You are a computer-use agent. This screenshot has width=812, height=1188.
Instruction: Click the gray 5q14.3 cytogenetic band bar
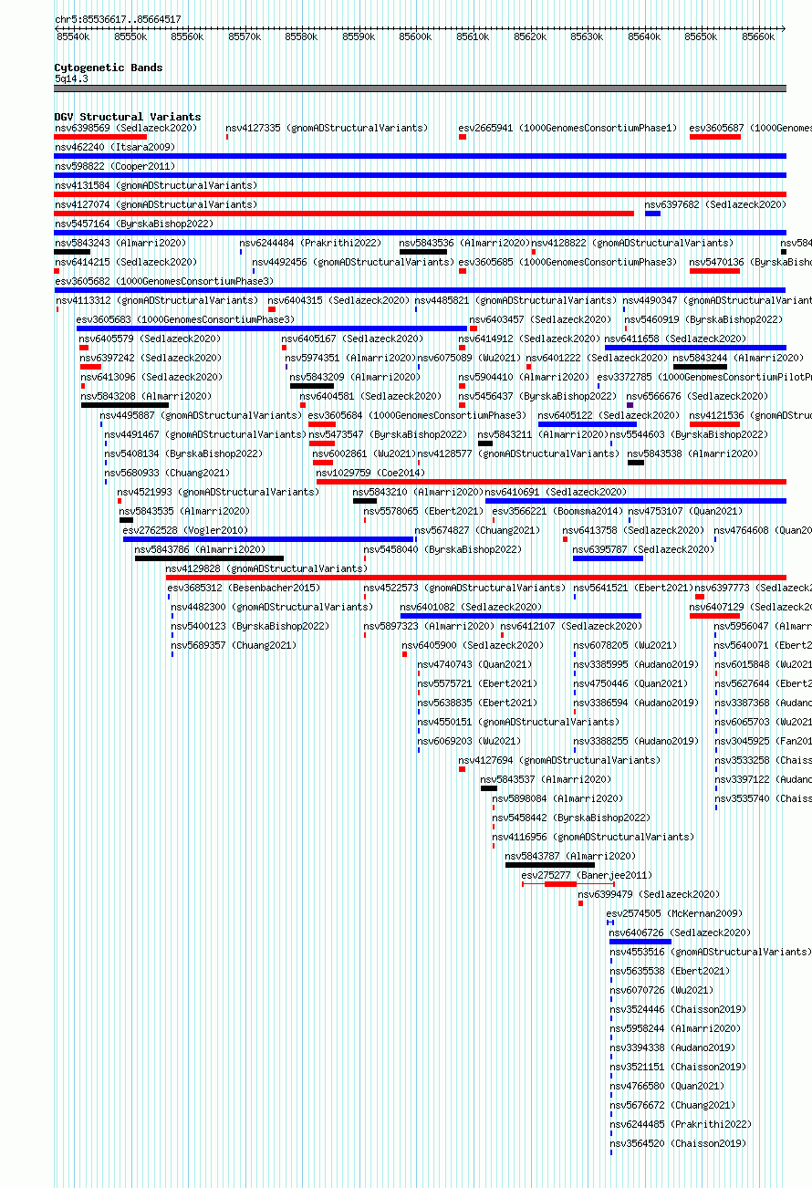[420, 89]
